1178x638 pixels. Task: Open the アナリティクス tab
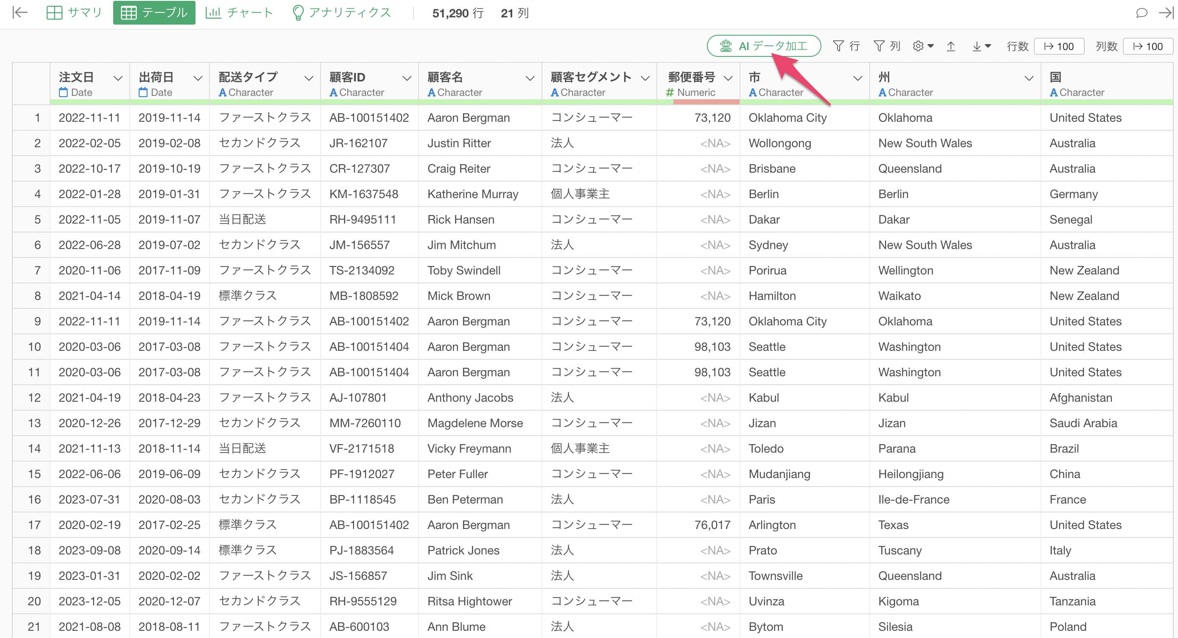pos(341,12)
